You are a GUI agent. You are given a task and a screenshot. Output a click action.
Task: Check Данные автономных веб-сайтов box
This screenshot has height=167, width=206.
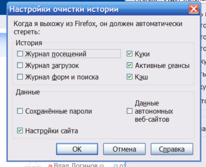[x=129, y=111]
